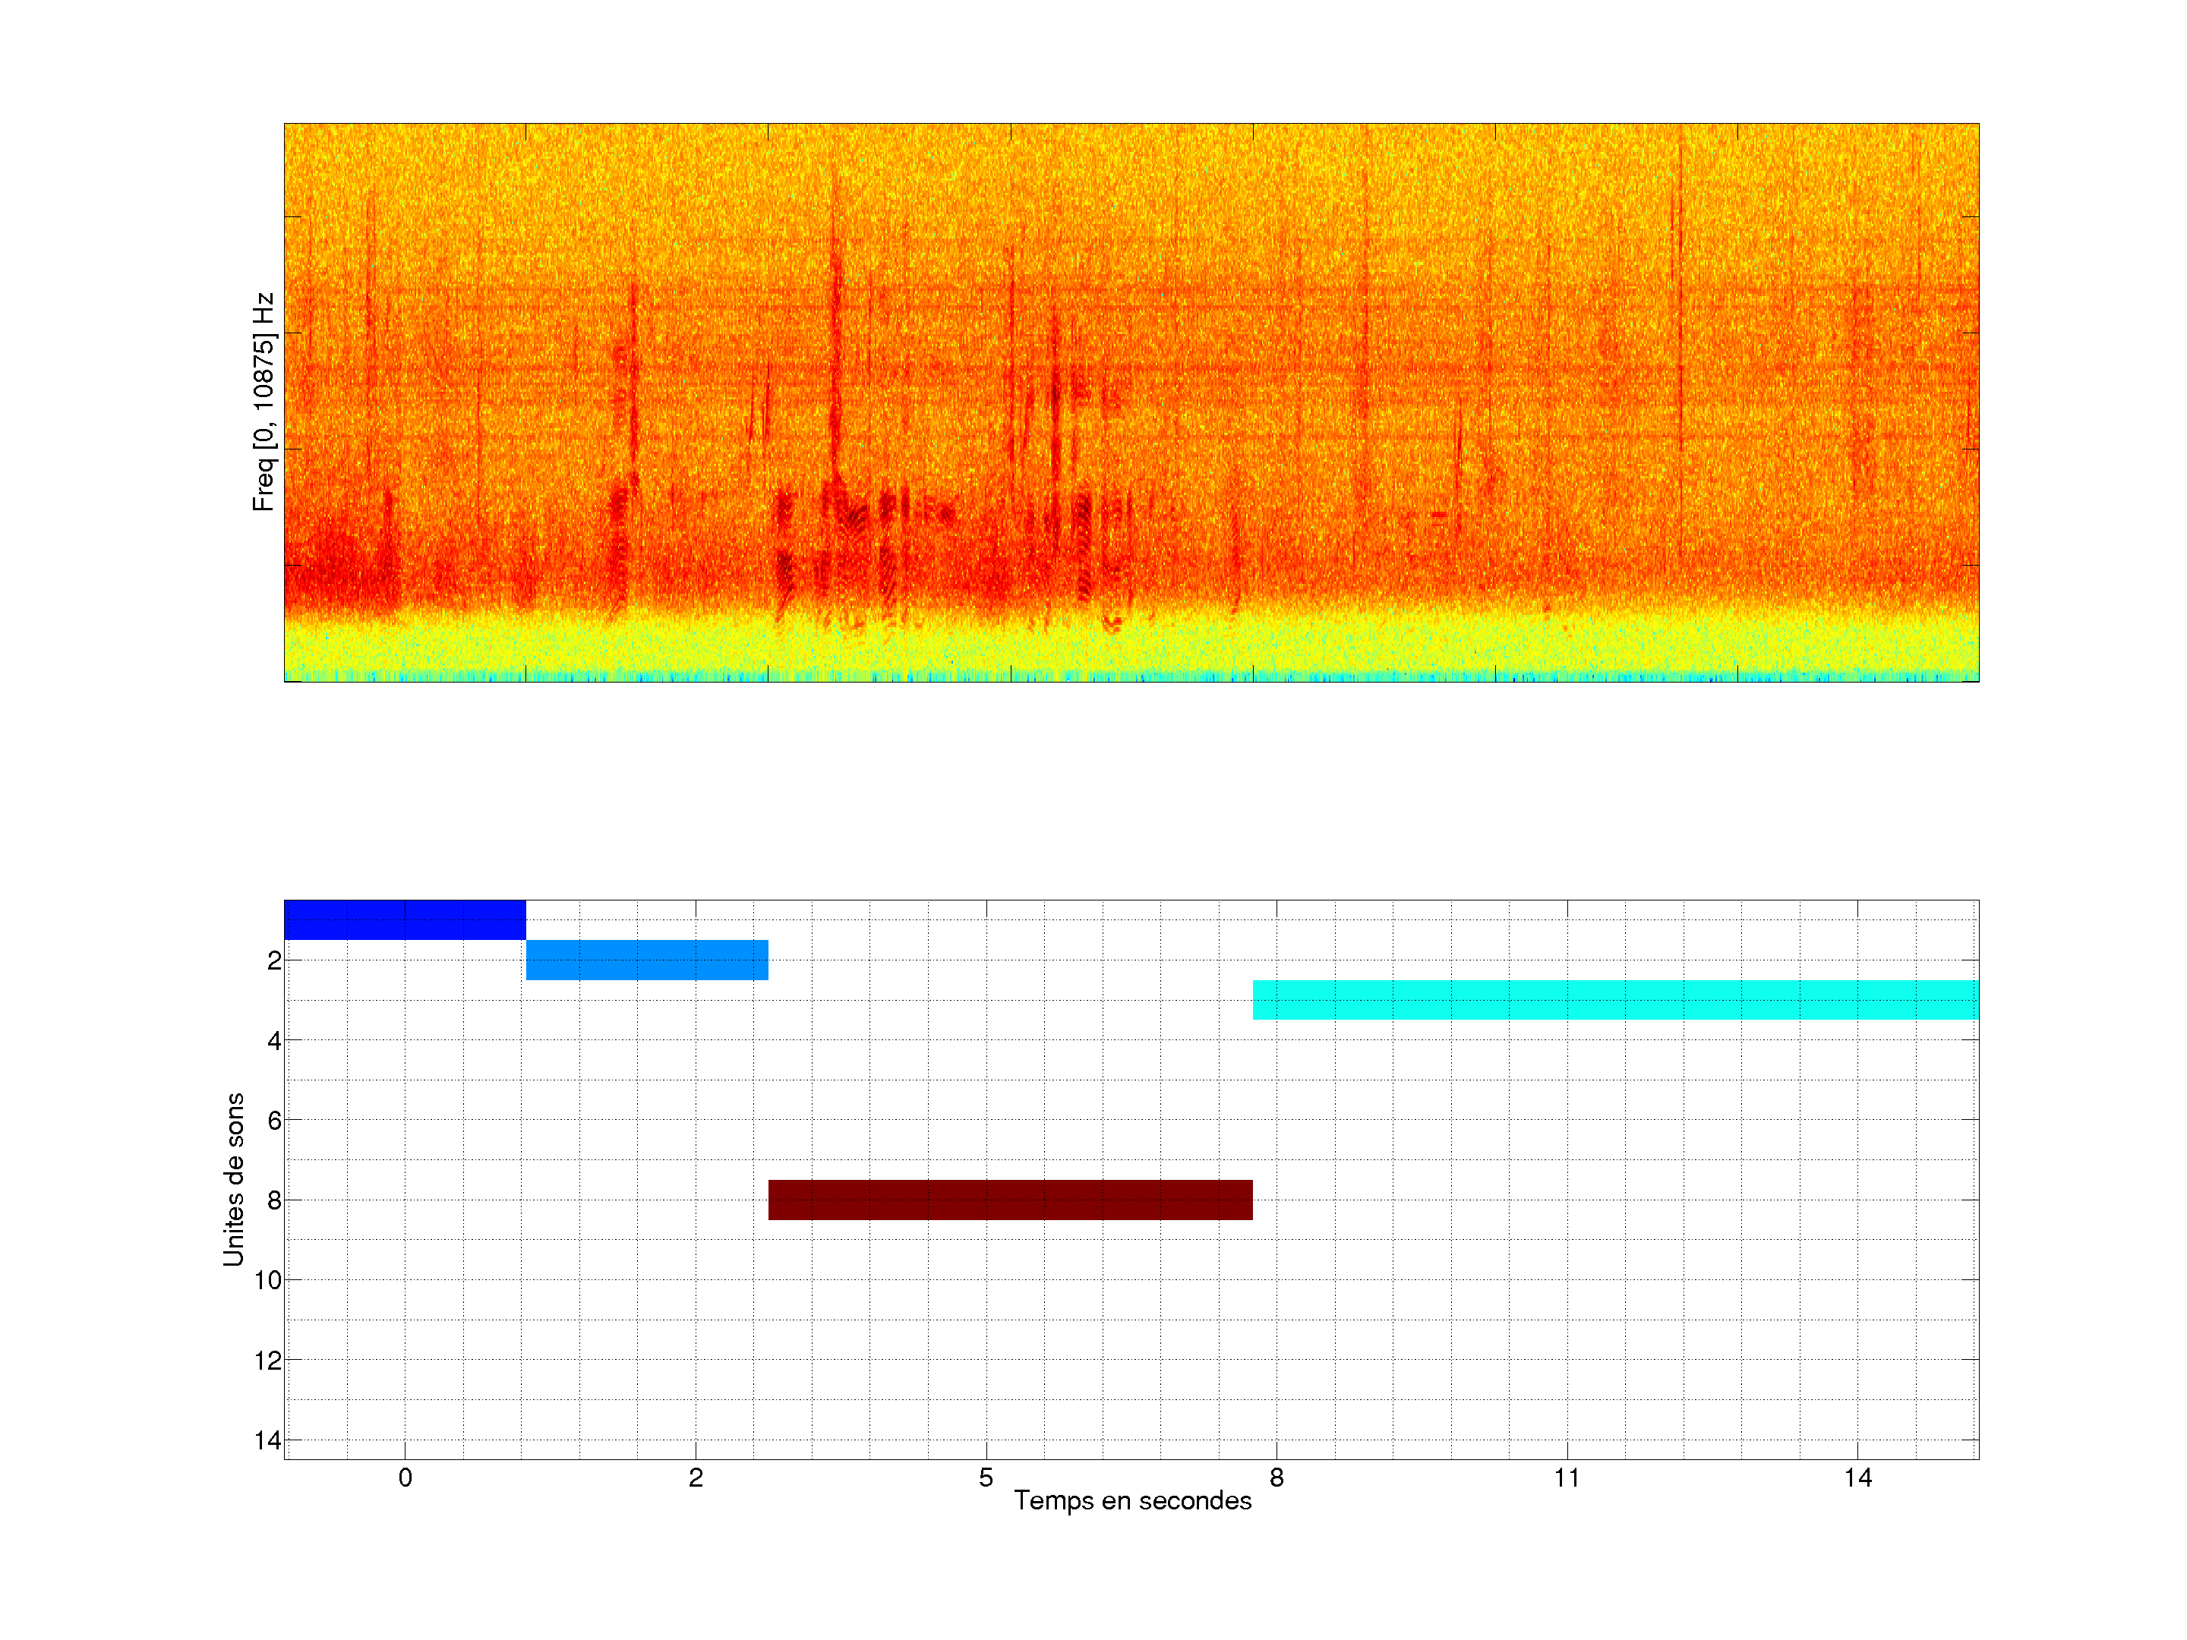Click the 'Unites de sons' axis label
Viewport: 2187px width, 1640px height.
(x=233, y=1179)
